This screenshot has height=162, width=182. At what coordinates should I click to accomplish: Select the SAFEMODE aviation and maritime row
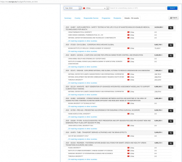point(119,99)
